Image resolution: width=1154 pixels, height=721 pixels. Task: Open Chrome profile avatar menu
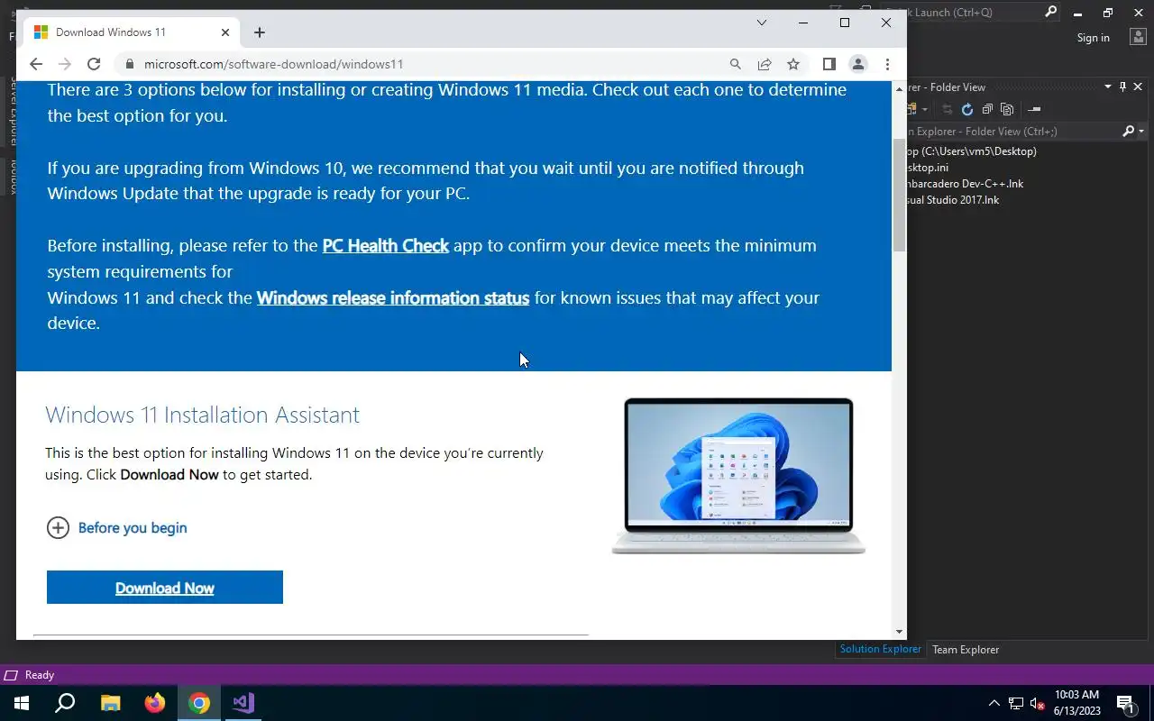pos(858,64)
